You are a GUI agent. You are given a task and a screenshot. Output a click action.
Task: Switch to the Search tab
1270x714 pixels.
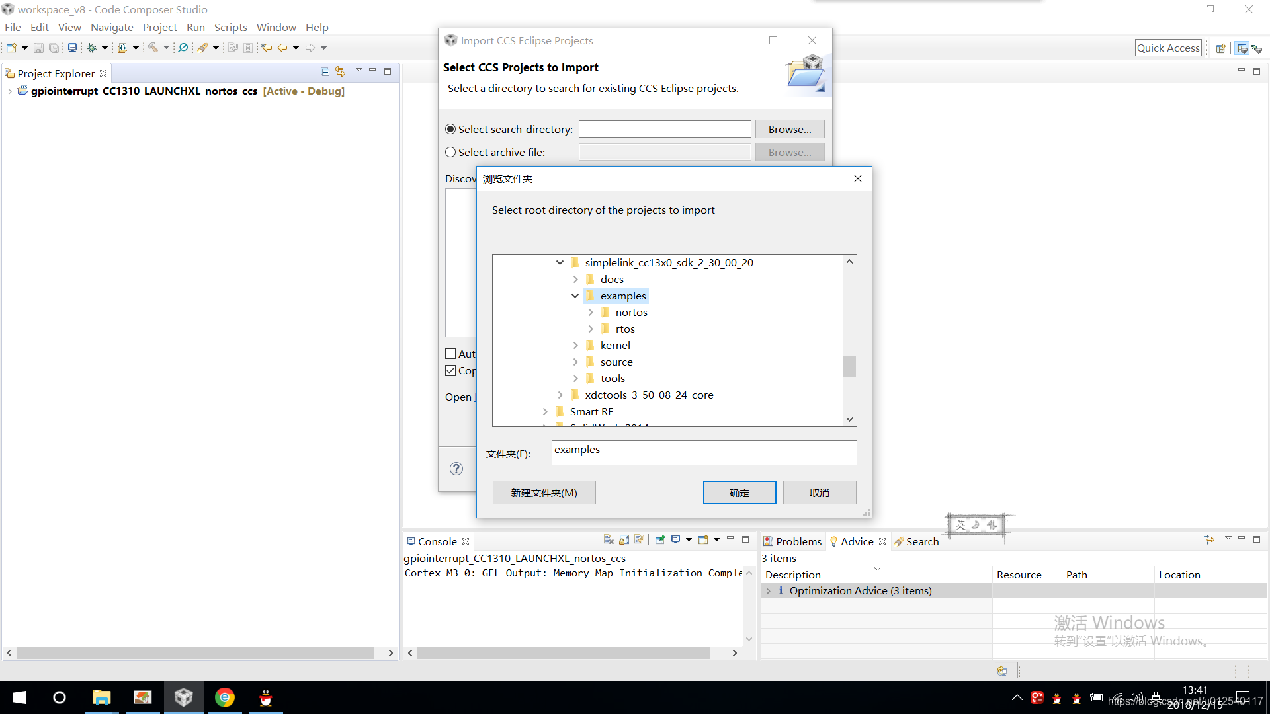coord(916,541)
